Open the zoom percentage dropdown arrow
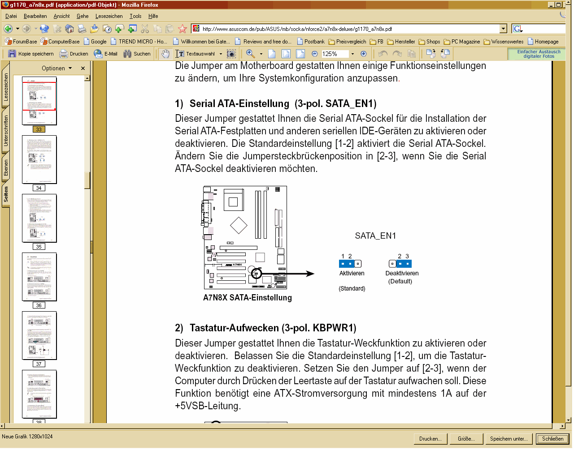574x450 pixels. coord(352,54)
